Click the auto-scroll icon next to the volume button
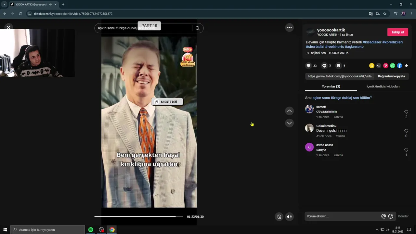Image resolution: width=416 pixels, height=234 pixels. (x=279, y=217)
